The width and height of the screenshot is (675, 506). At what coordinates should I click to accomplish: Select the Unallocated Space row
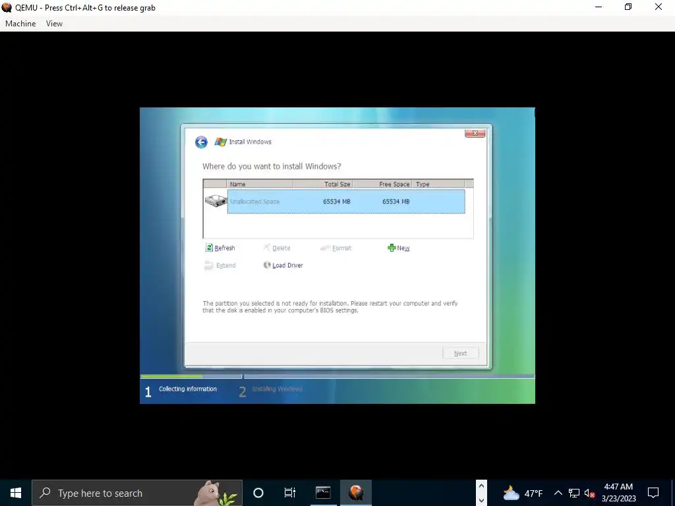click(x=346, y=202)
